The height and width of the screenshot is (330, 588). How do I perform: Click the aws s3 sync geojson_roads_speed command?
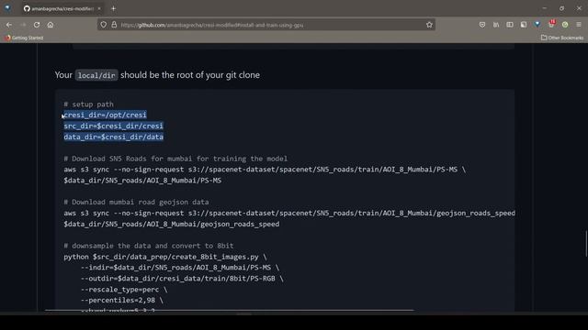click(x=289, y=213)
